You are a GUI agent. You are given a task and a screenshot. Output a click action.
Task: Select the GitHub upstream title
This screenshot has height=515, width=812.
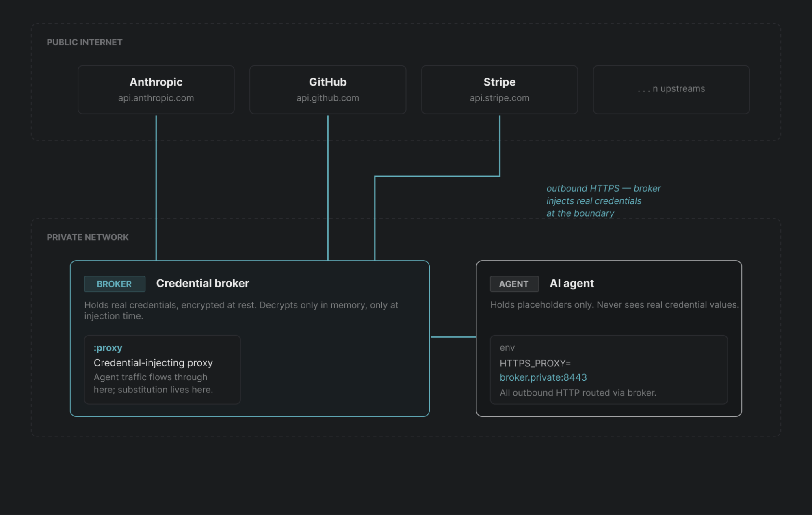[328, 82]
